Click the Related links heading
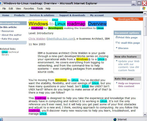This screenshot has height=121, width=147. point(8,49)
